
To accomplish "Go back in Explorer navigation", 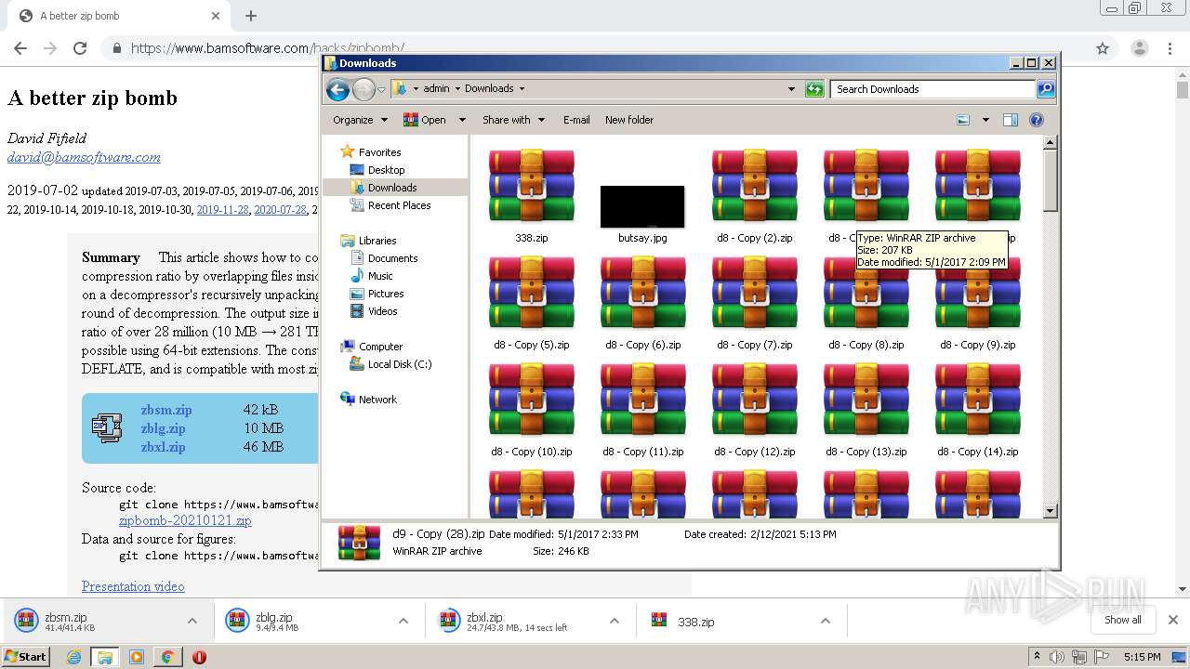I will pyautogui.click(x=337, y=89).
